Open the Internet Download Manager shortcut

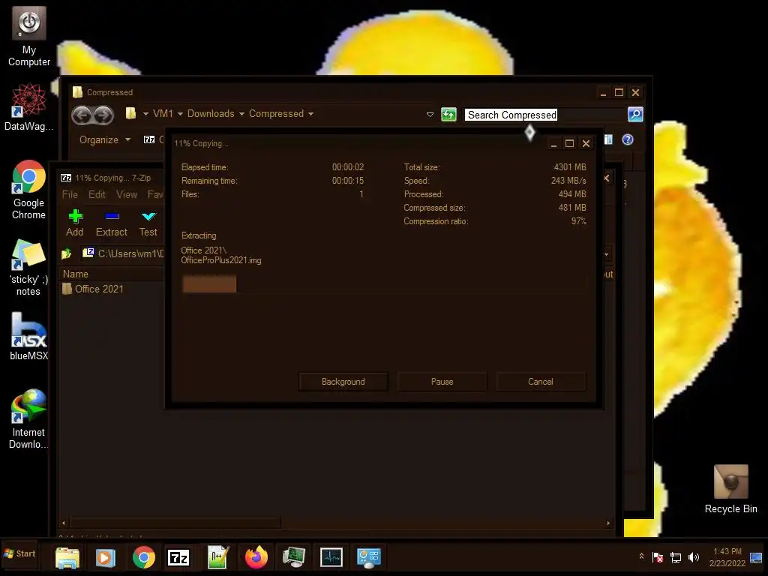29,418
